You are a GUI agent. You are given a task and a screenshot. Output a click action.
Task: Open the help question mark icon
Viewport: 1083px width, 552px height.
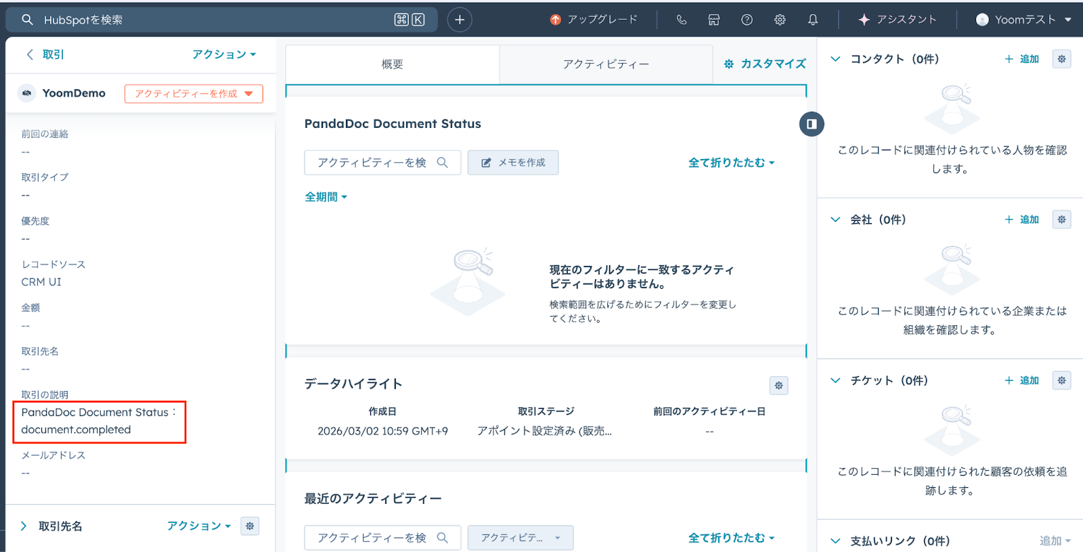coord(747,20)
